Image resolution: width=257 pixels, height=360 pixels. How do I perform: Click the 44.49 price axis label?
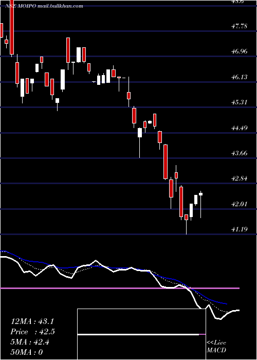tap(239, 128)
